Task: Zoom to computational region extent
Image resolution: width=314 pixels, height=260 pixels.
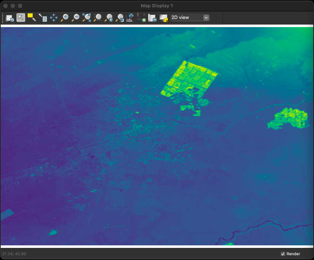Action: click(98, 17)
